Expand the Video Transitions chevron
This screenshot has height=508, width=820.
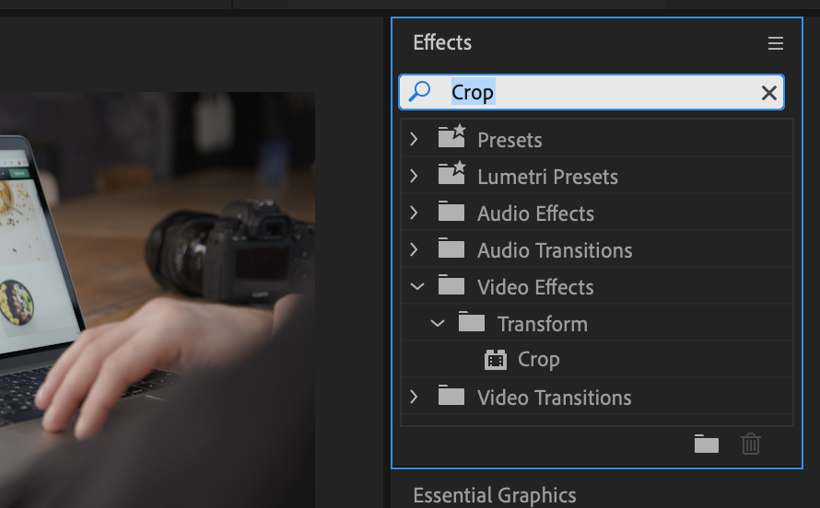click(414, 397)
